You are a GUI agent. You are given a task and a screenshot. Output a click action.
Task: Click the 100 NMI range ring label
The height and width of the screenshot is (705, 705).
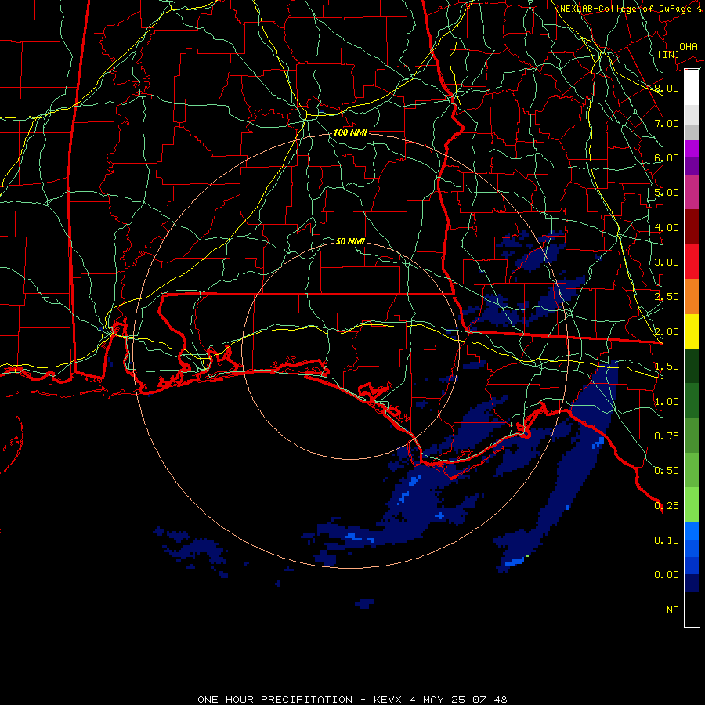(x=350, y=132)
